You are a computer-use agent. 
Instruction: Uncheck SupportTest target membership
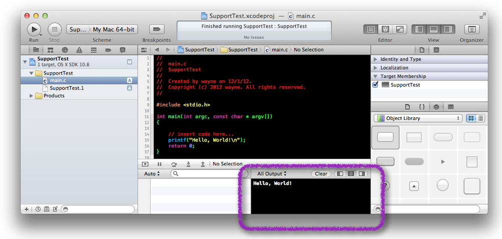(375, 85)
